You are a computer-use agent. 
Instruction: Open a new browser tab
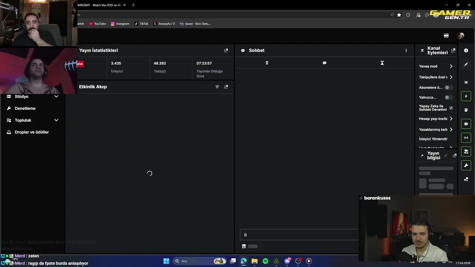point(133,5)
